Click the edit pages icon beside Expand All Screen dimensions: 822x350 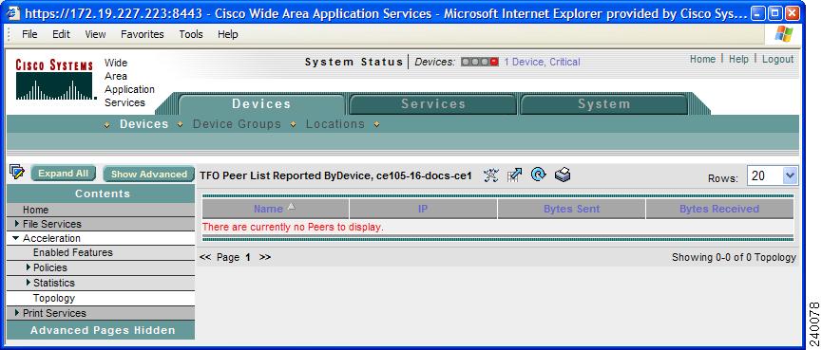pos(17,171)
